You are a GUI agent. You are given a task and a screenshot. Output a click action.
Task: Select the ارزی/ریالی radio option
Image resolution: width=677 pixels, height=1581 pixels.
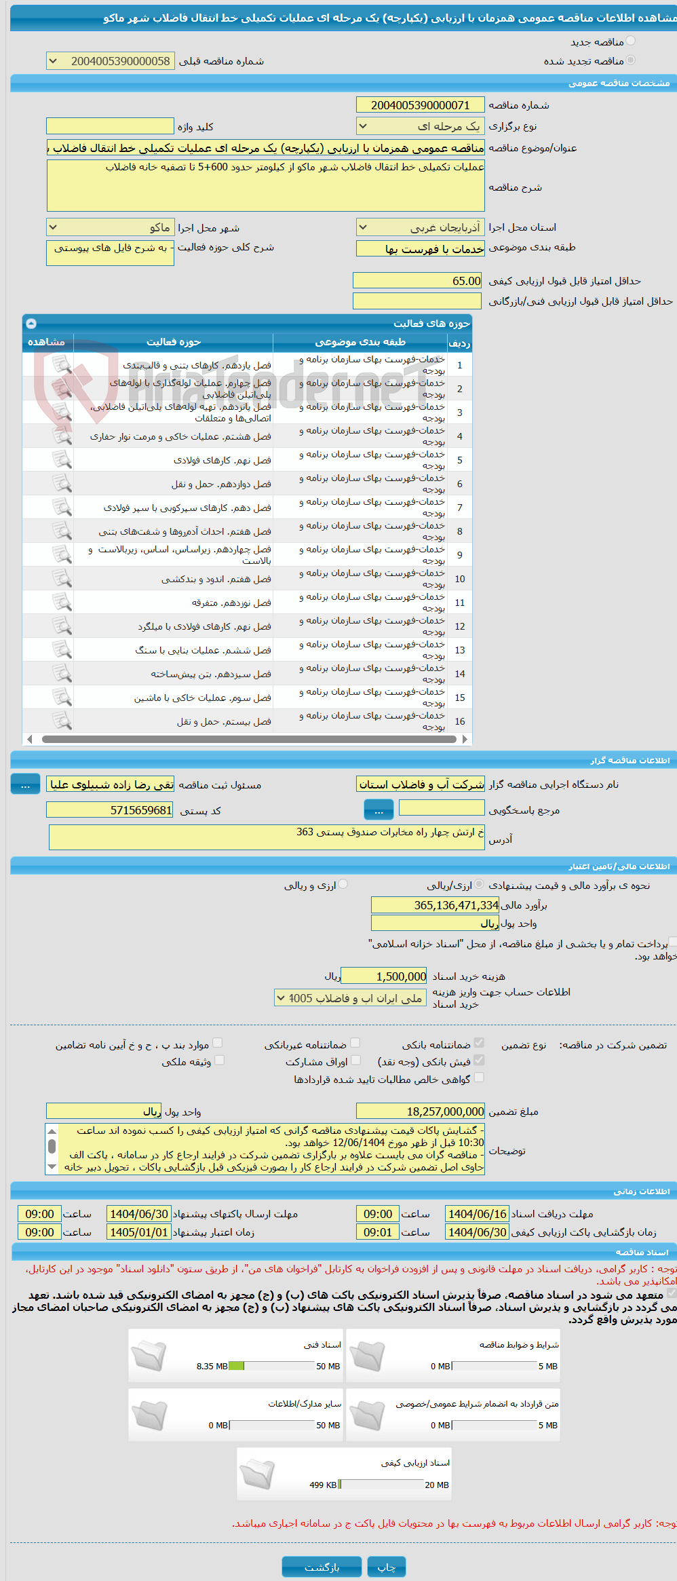(x=480, y=884)
